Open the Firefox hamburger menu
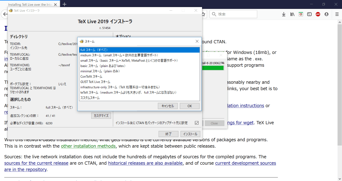This screenshot has width=342, height=181. (x=337, y=14)
